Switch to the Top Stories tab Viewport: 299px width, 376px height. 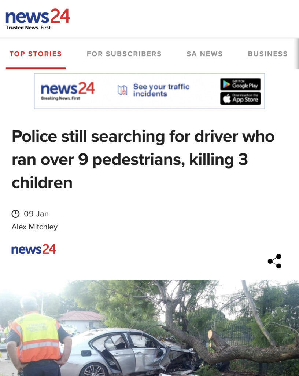click(36, 54)
